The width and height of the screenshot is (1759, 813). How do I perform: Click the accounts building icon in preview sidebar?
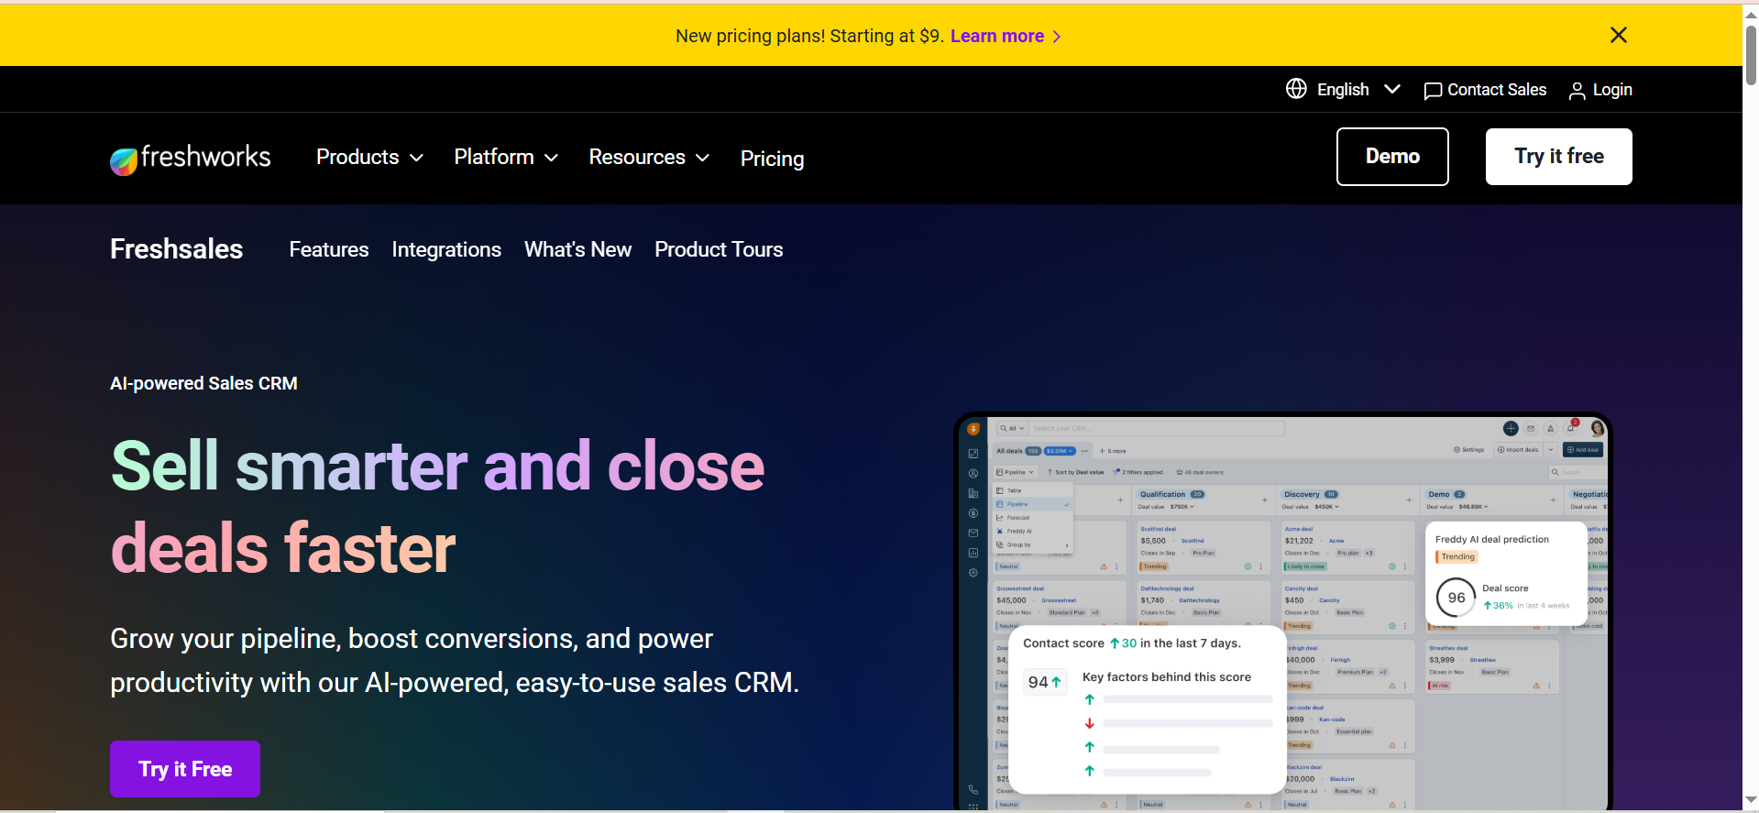973,494
